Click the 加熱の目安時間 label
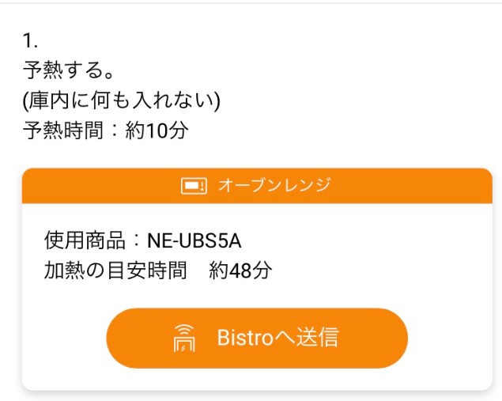Viewport: 502px width, 401px height. pyautogui.click(x=115, y=270)
